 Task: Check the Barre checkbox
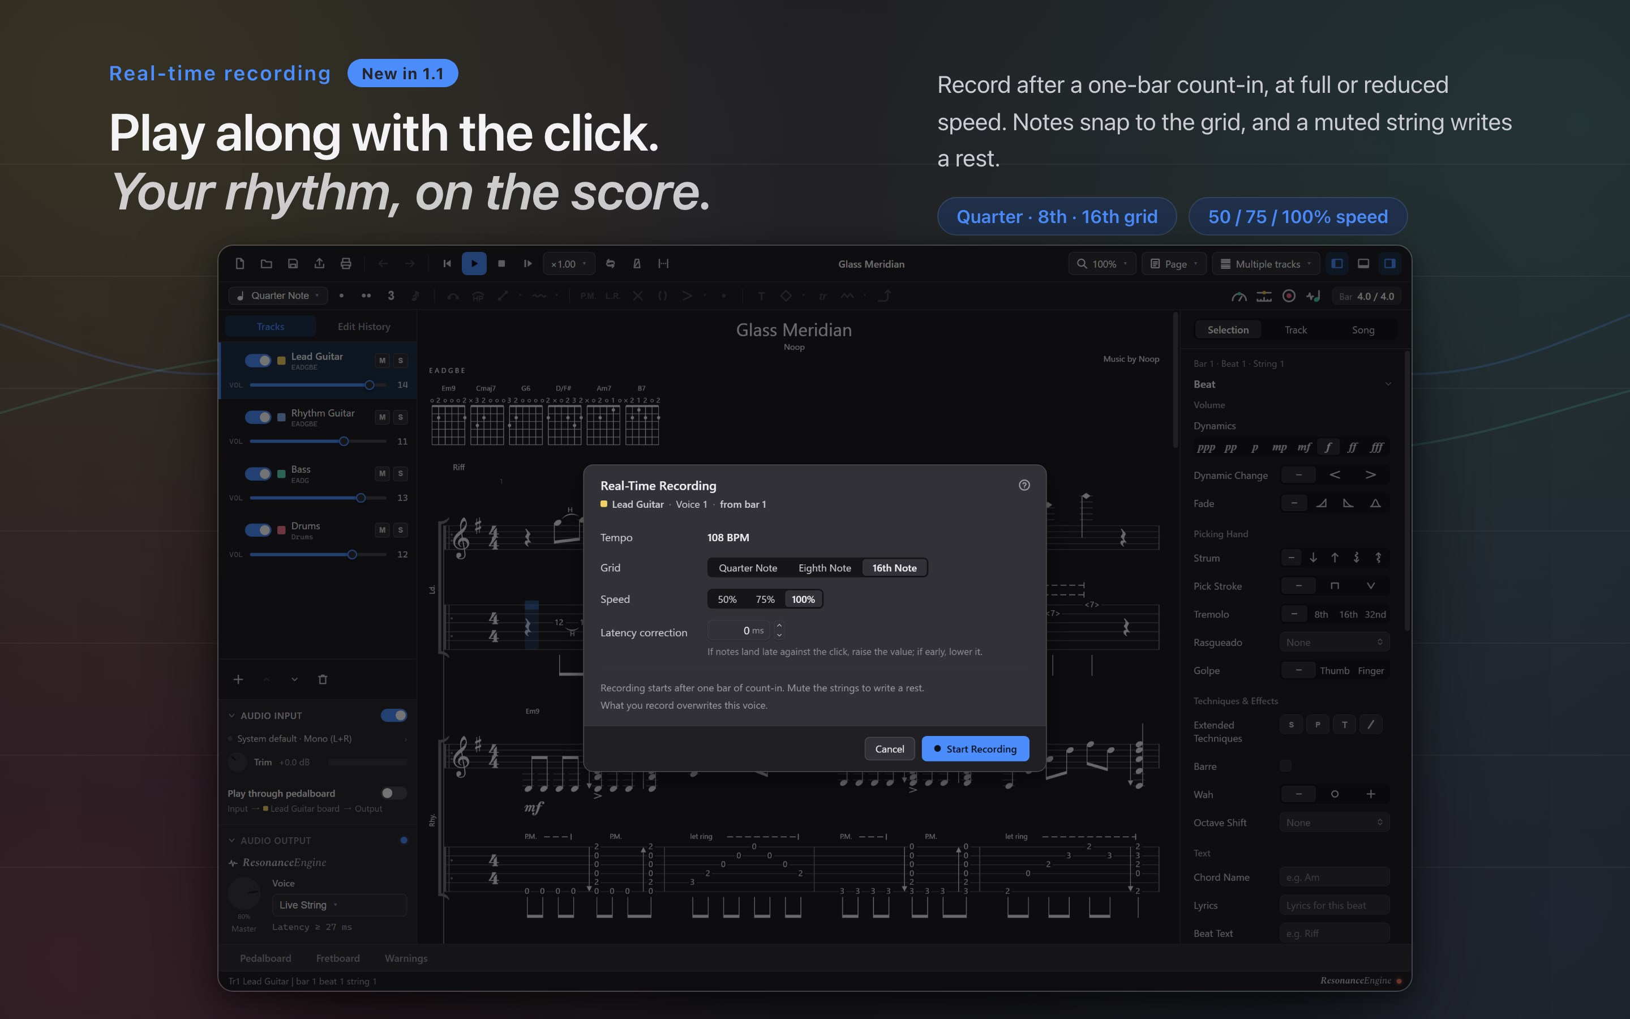click(x=1286, y=767)
